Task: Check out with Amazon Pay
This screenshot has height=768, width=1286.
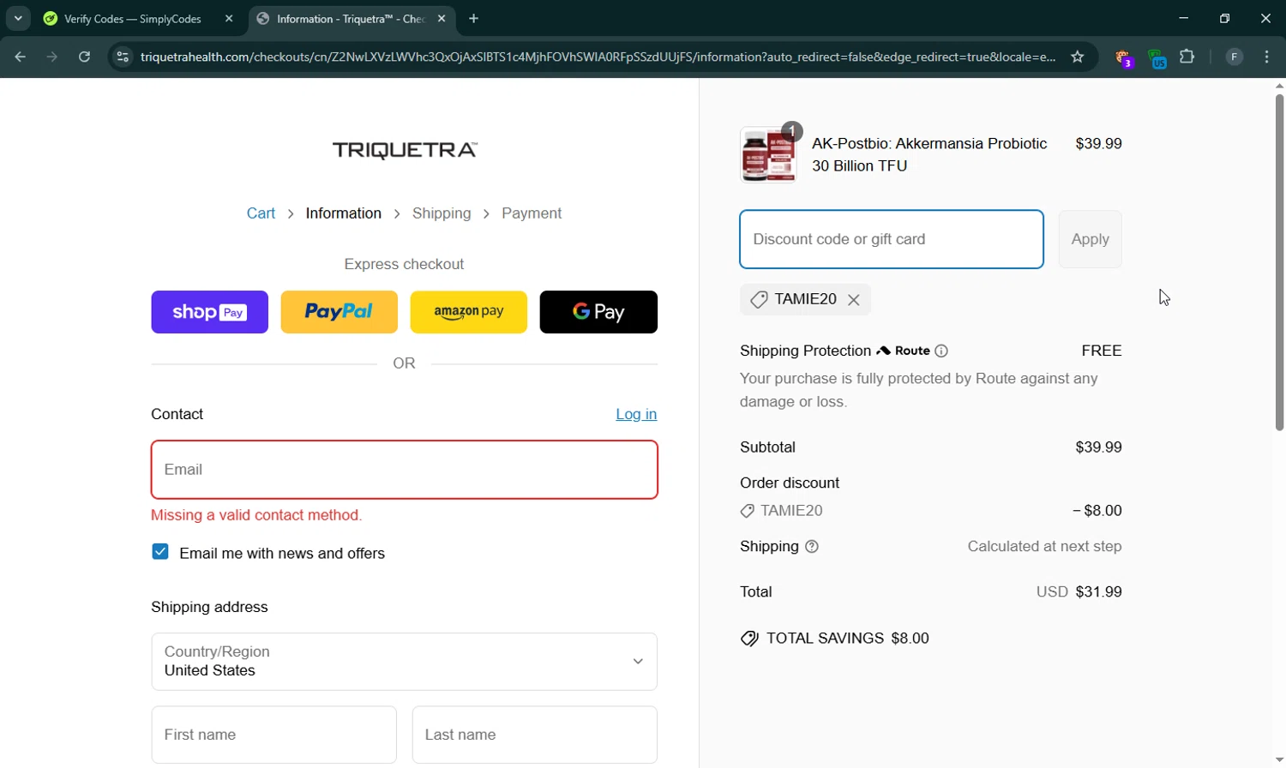Action: pyautogui.click(x=469, y=312)
